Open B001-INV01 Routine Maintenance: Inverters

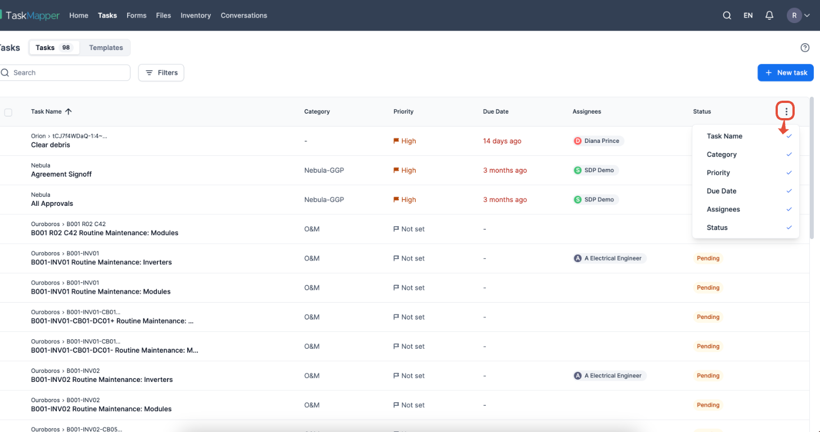click(x=101, y=262)
